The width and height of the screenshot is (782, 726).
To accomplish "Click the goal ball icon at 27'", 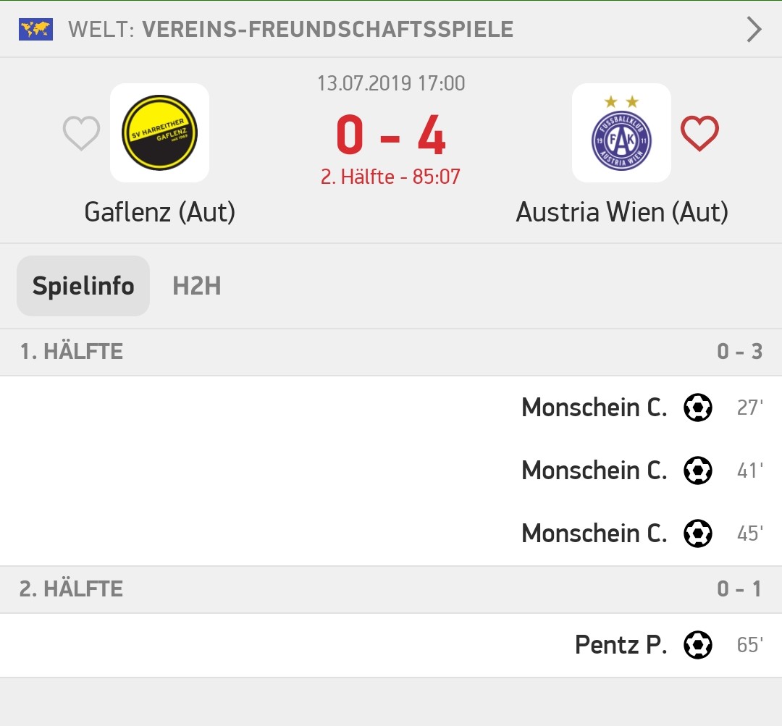I will coord(698,408).
